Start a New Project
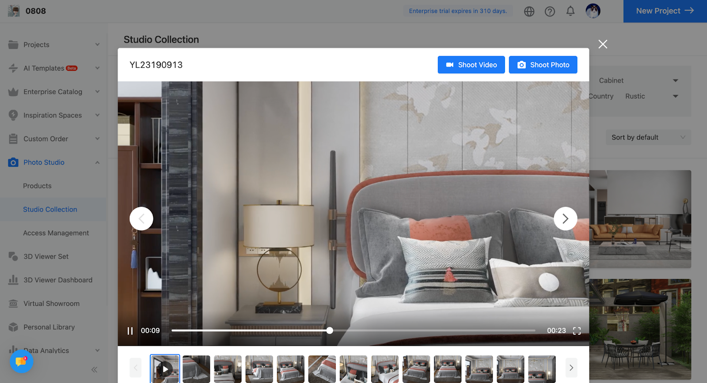This screenshot has width=707, height=383. click(665, 11)
